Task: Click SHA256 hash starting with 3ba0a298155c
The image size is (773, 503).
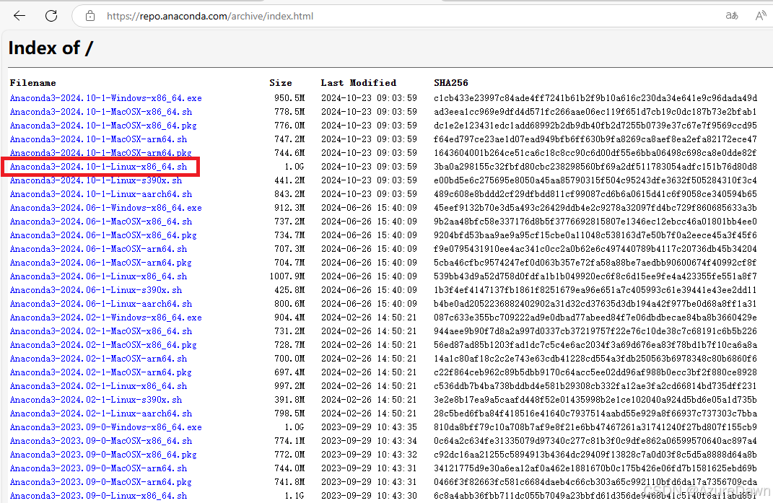Action: click(595, 167)
